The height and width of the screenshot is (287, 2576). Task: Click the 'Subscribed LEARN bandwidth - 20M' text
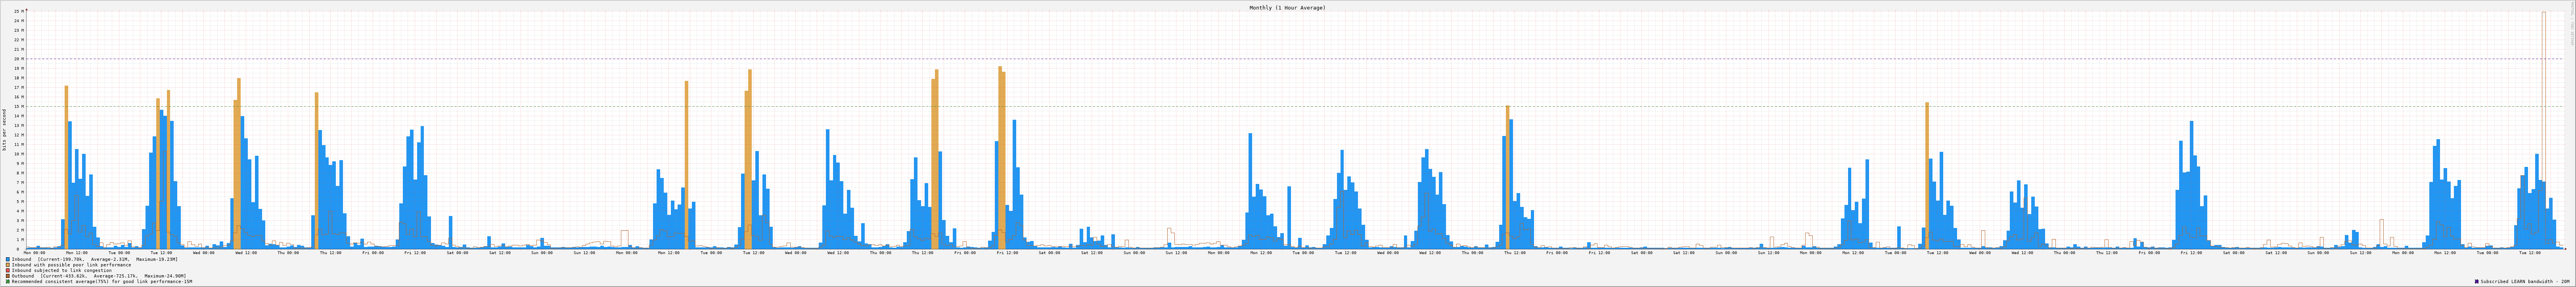pos(2527,282)
